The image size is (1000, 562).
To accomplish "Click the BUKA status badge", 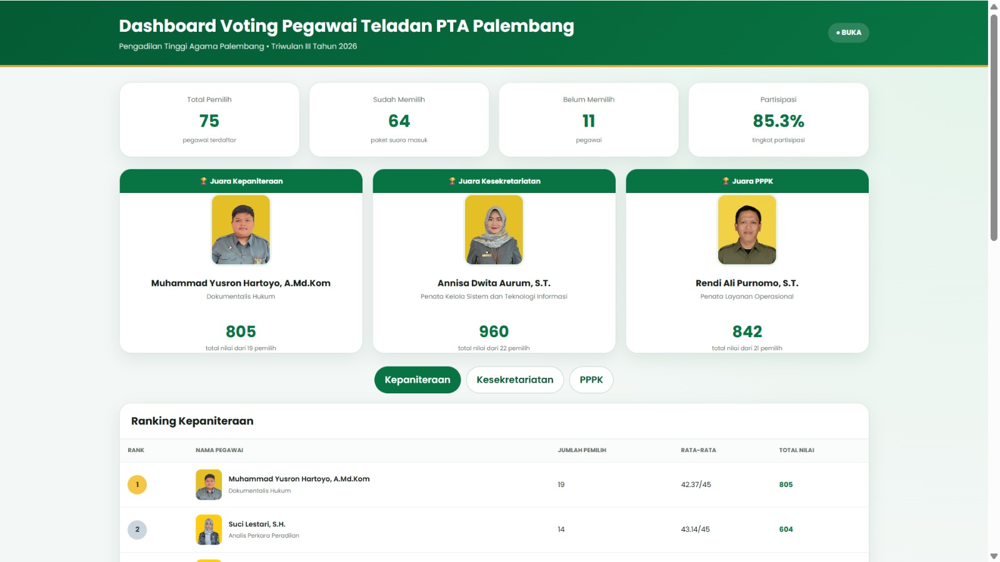I will point(849,32).
